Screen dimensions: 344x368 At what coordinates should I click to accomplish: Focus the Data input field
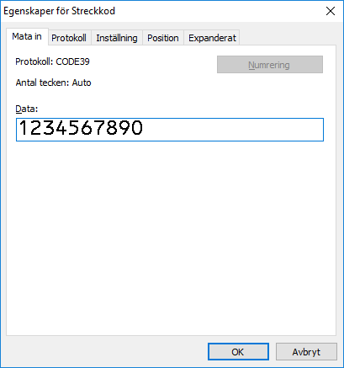170,130
